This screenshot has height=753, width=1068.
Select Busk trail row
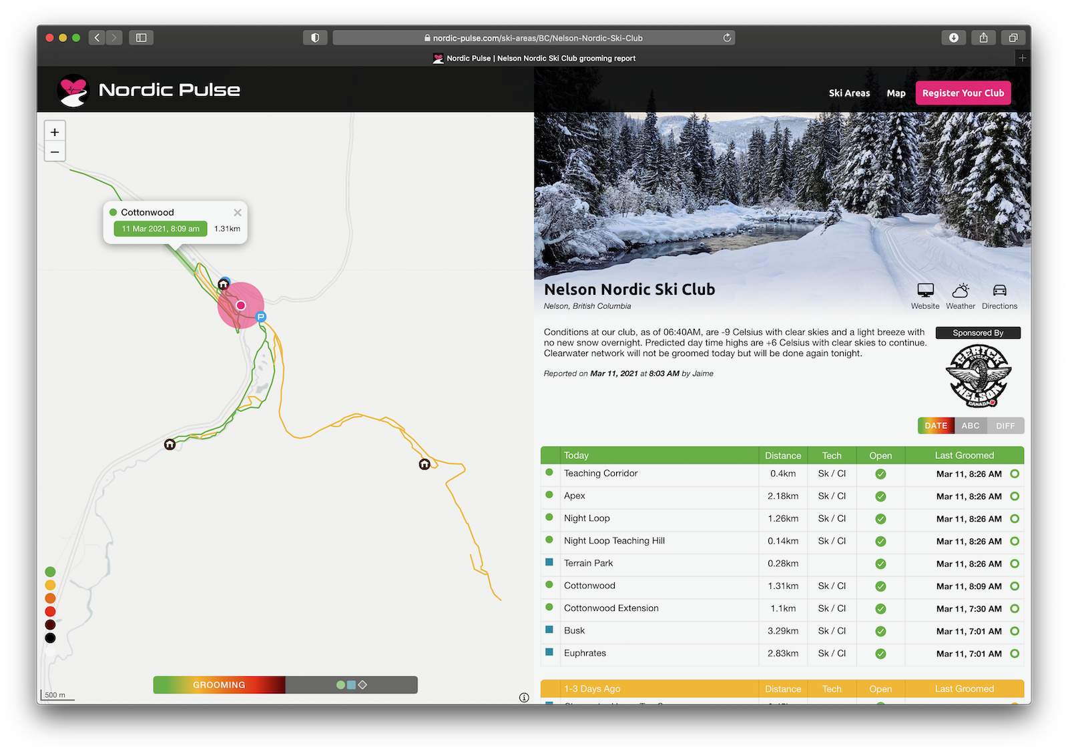coord(782,632)
